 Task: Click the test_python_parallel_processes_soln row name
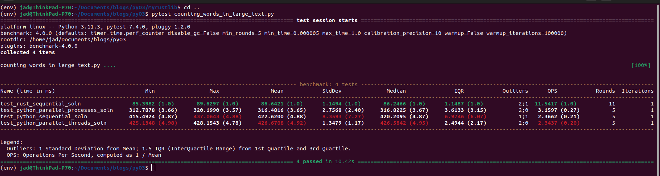[x=57, y=110]
